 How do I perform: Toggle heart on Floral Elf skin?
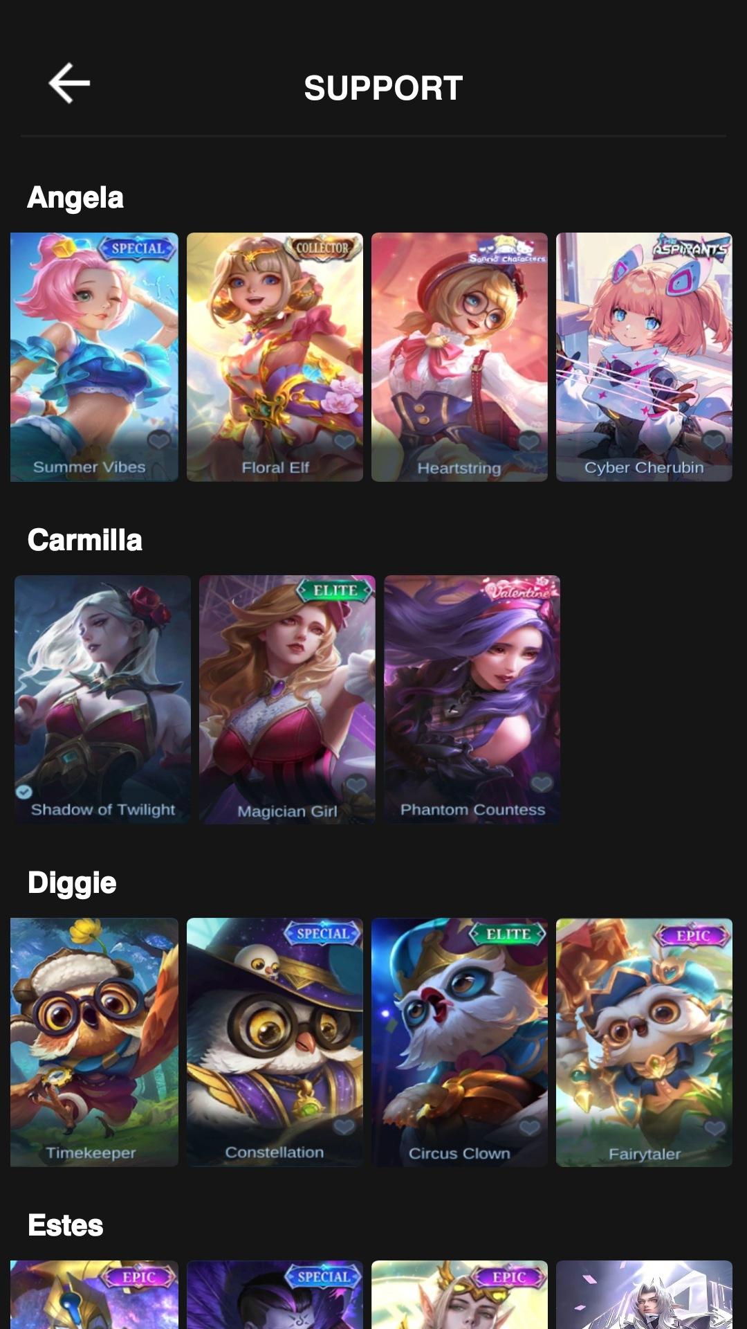(344, 440)
